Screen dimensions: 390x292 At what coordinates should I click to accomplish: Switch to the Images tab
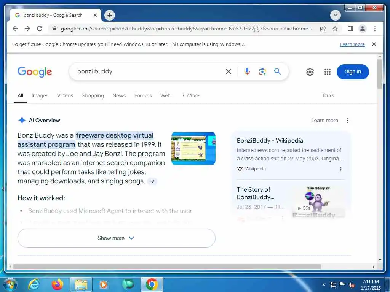tap(40, 95)
